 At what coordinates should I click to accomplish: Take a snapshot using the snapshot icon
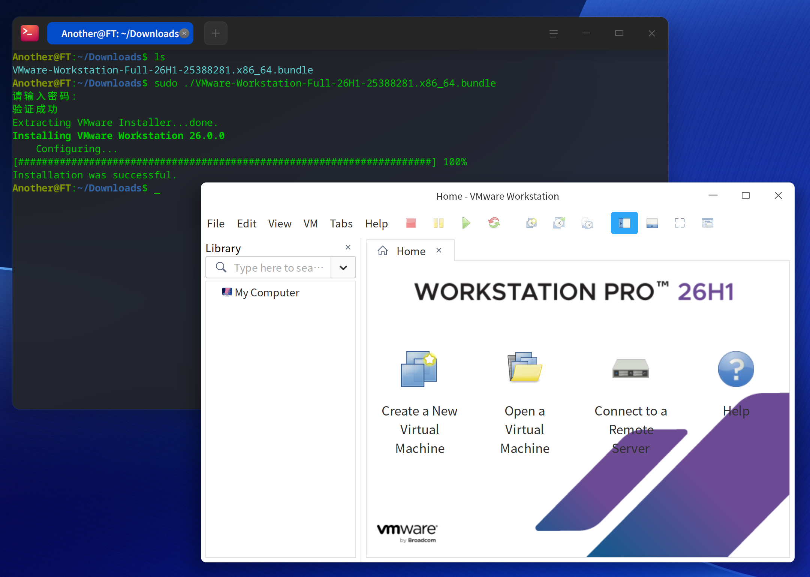tap(532, 223)
